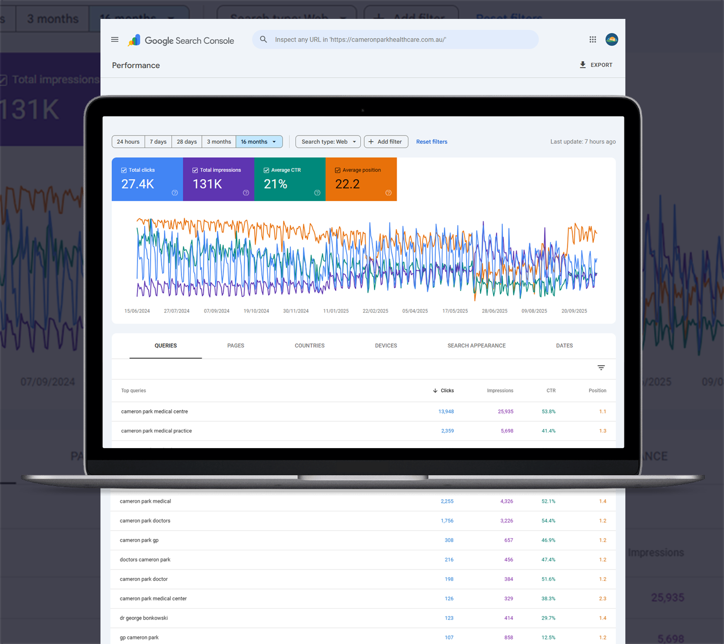Switch to the PAGES tab

point(235,346)
